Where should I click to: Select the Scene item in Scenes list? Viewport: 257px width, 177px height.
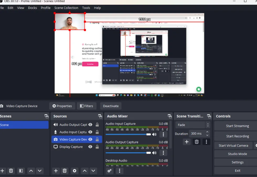pyautogui.click(x=24, y=125)
